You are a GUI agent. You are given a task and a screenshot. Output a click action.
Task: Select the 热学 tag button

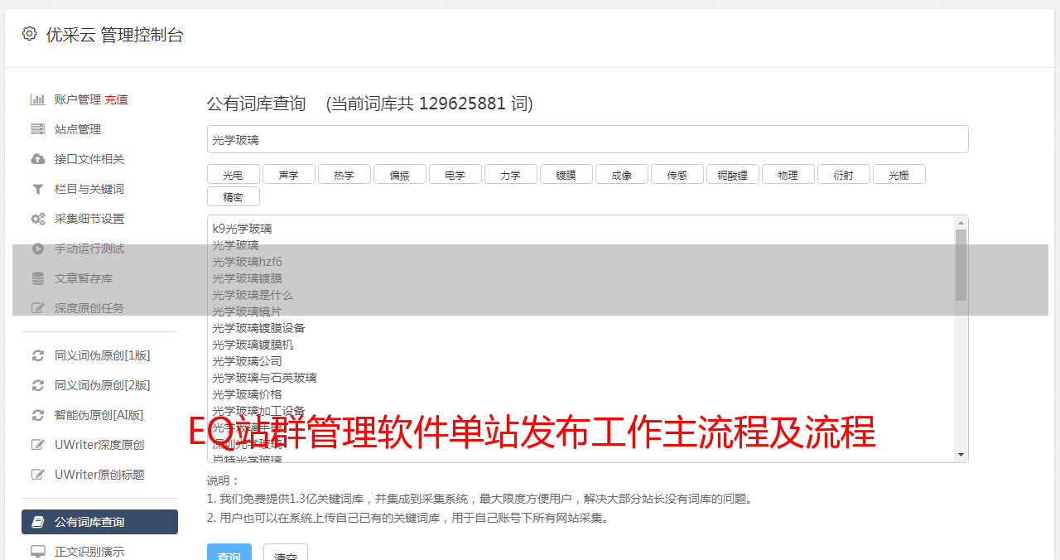pos(344,174)
